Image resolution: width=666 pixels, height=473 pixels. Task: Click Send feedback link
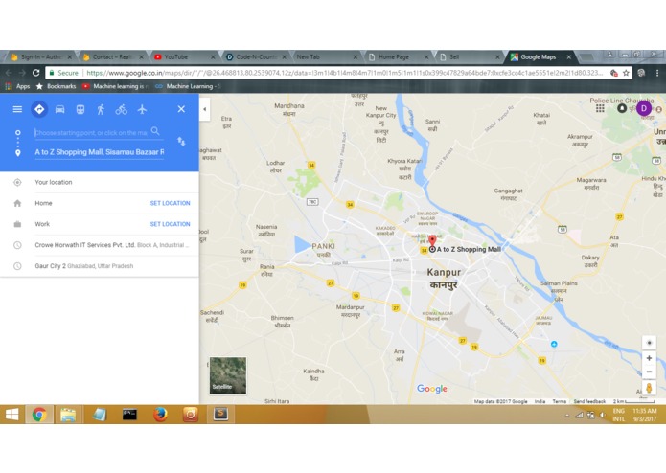pyautogui.click(x=589, y=401)
